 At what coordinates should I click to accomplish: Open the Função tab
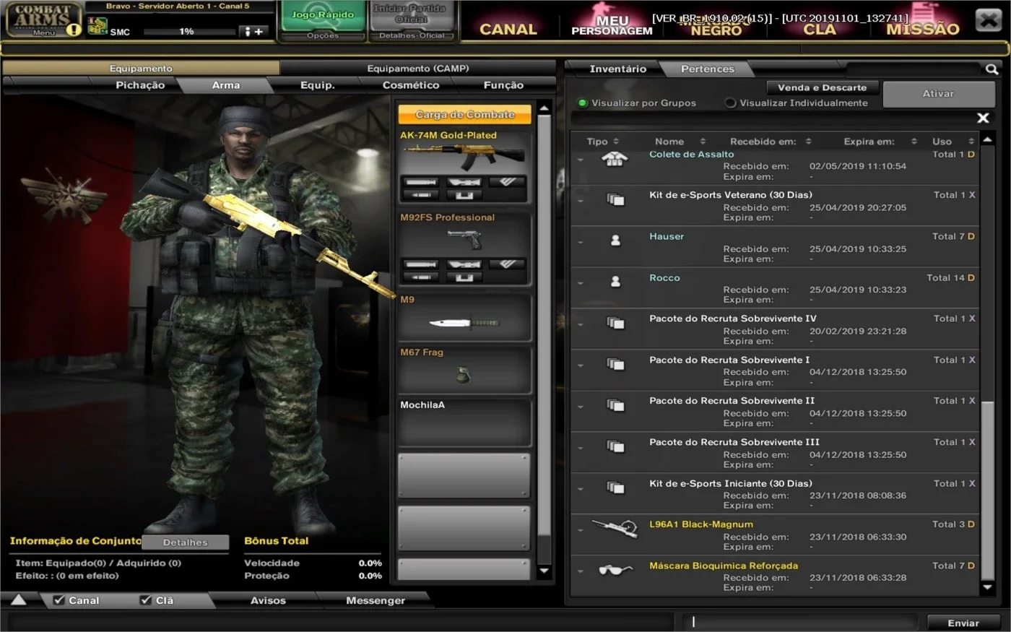coord(503,85)
